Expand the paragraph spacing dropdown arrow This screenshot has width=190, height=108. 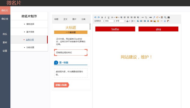pyautogui.click(x=129, y=21)
